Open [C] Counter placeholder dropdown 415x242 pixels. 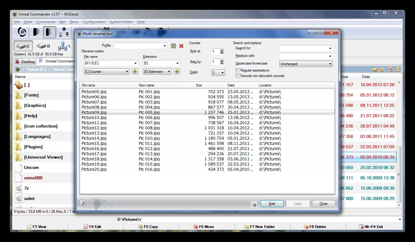pos(107,72)
